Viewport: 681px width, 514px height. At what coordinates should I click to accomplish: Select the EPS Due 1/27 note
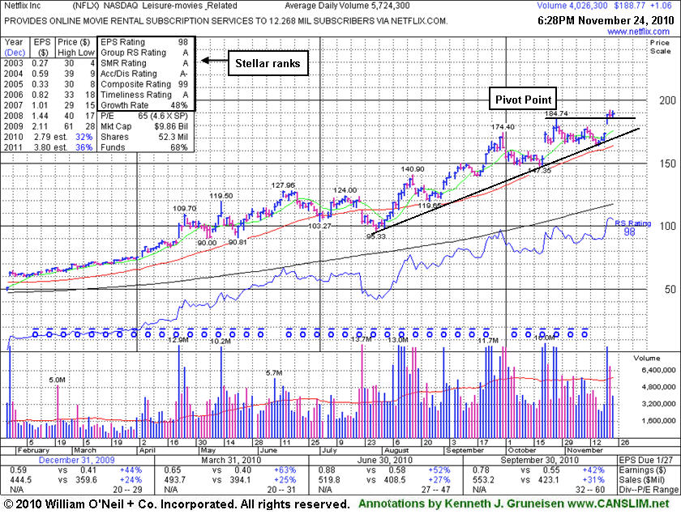[645, 461]
